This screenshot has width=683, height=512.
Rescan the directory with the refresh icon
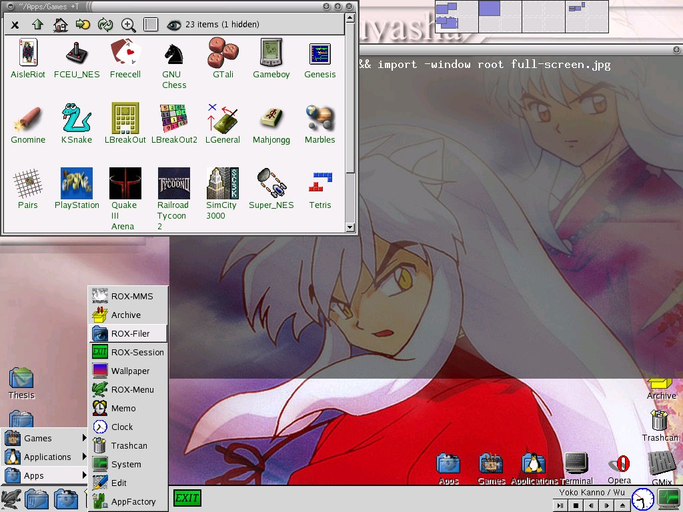tap(105, 25)
